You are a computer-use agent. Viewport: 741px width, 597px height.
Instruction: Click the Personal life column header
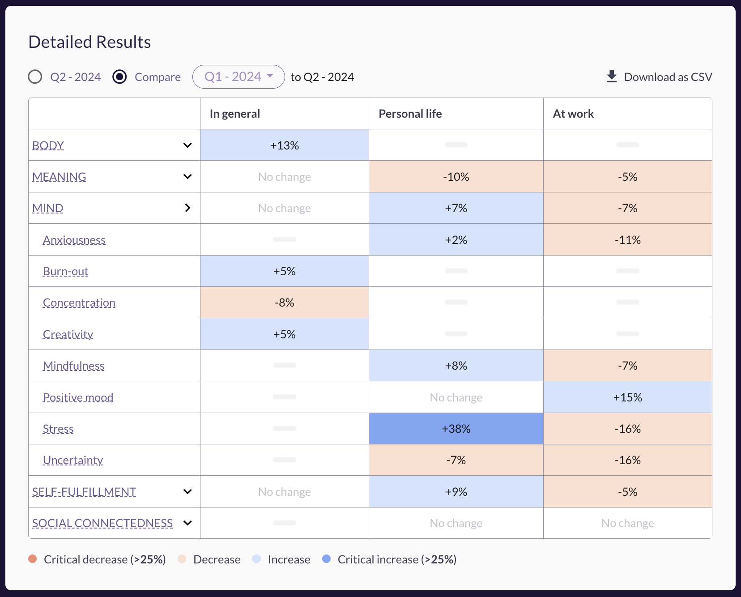[x=410, y=114]
